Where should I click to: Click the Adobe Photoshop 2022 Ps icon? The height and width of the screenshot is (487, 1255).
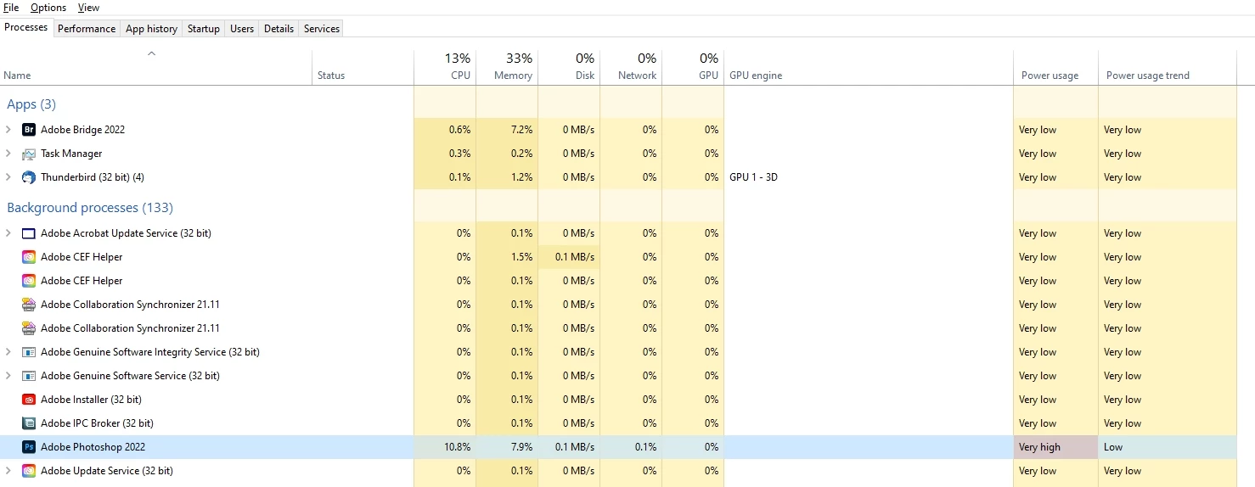pyautogui.click(x=29, y=447)
